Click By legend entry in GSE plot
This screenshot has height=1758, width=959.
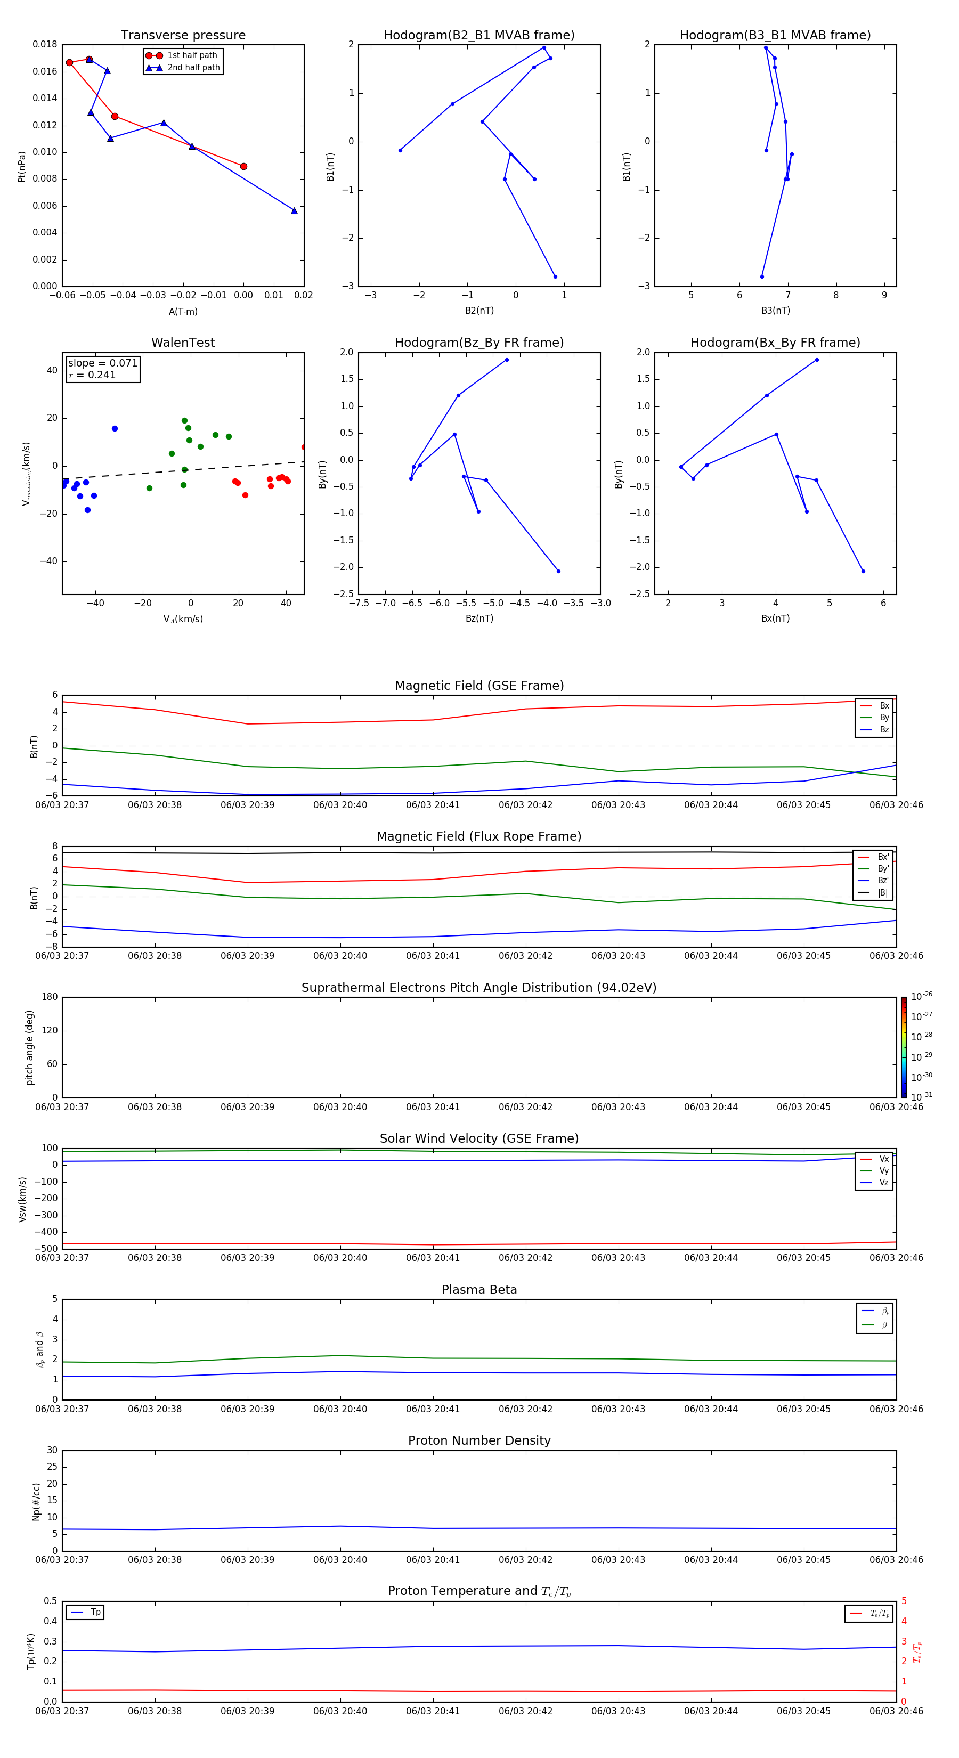(874, 717)
